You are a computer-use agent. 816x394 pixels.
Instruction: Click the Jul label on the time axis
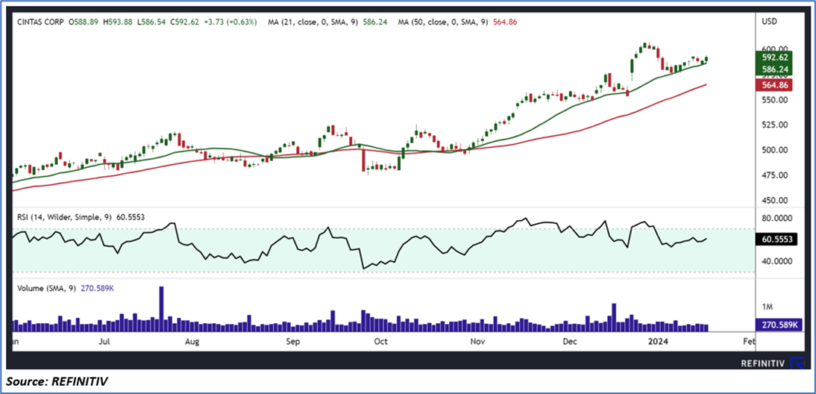click(x=104, y=342)
